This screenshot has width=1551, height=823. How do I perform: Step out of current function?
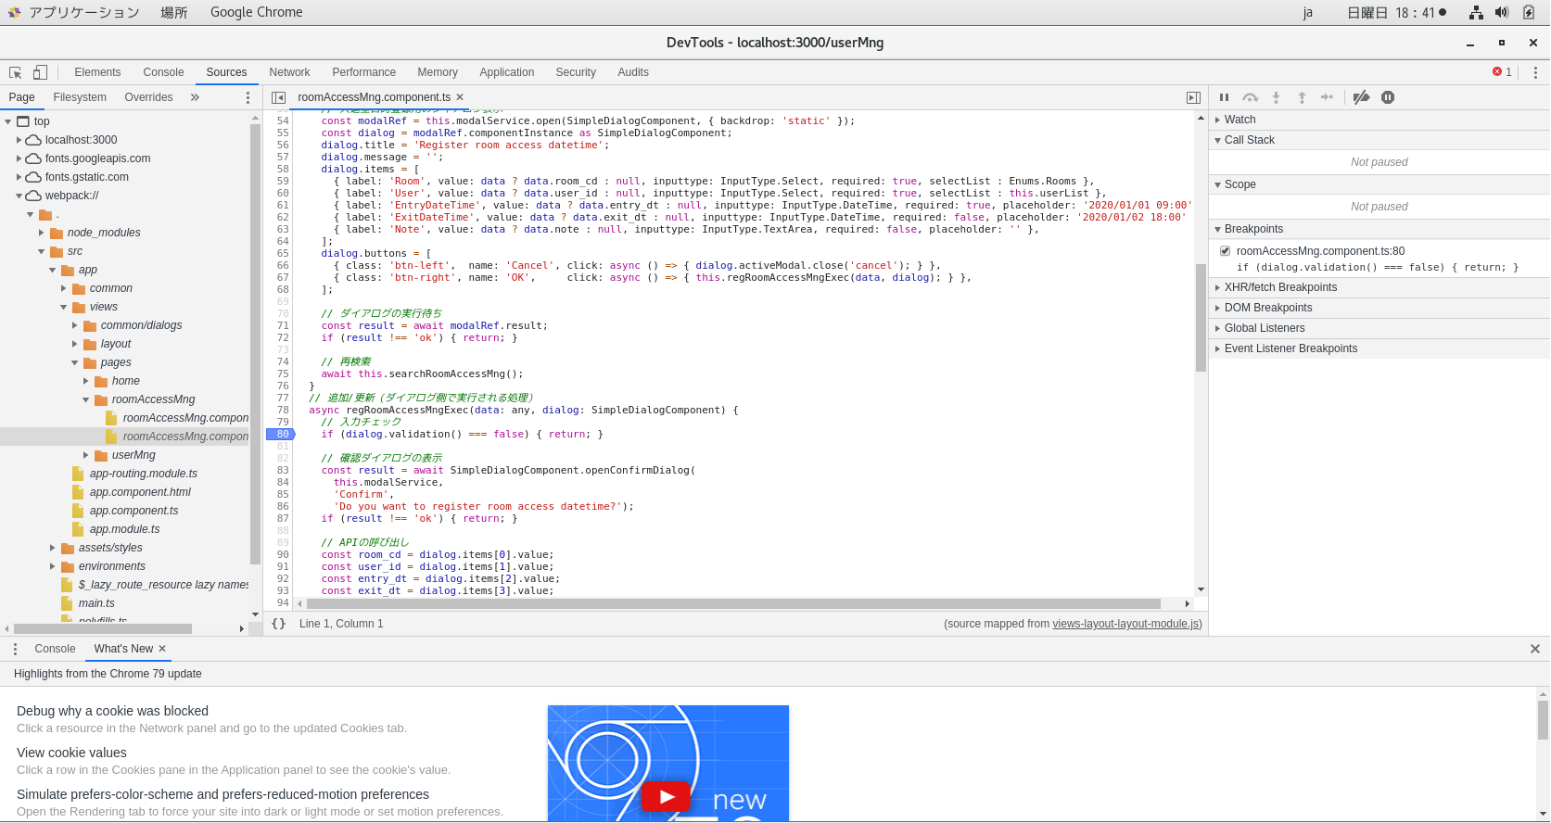1302,97
